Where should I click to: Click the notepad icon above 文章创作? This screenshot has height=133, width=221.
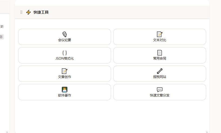[65, 71]
